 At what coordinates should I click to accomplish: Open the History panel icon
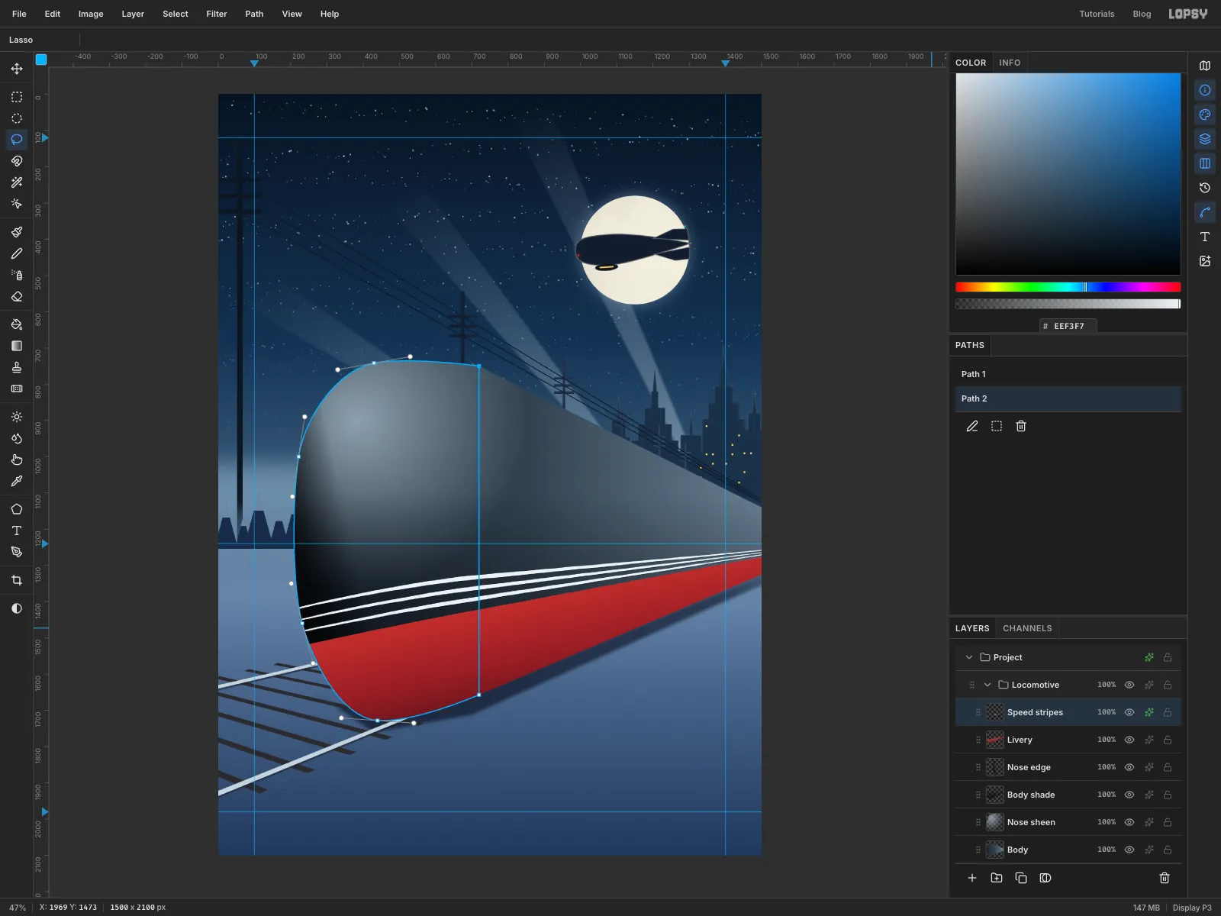click(1205, 188)
